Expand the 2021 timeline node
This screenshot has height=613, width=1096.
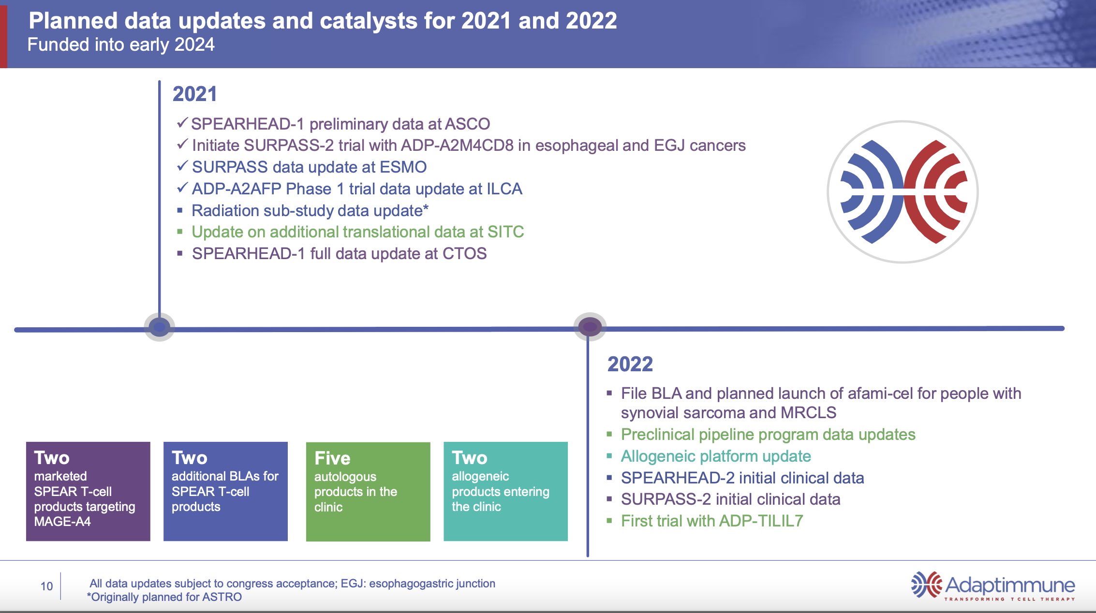point(158,327)
